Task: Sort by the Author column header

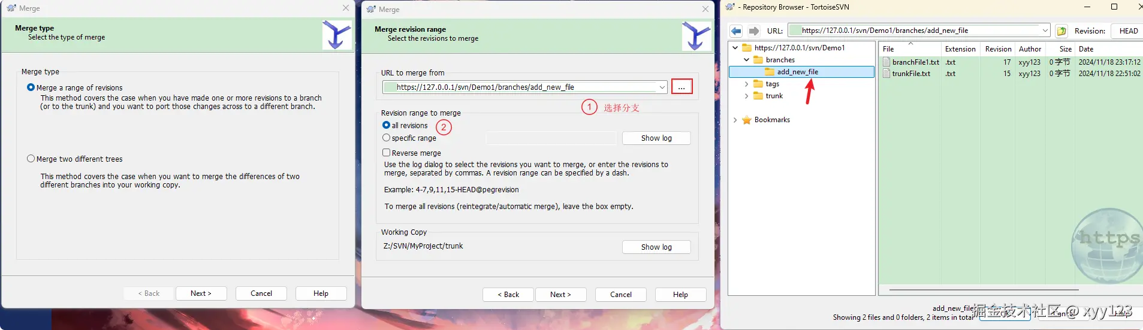Action: coord(1030,49)
